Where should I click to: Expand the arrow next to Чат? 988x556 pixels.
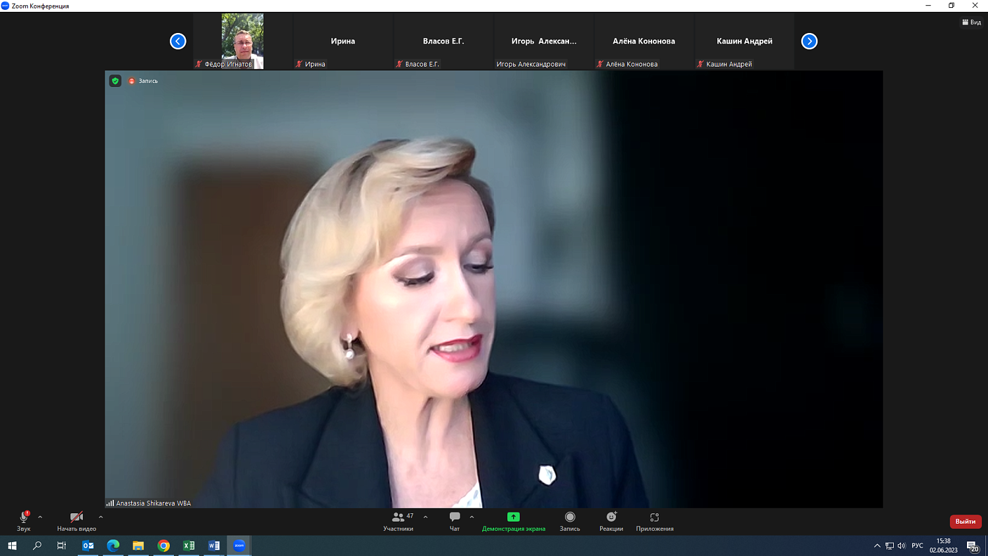pos(472,517)
